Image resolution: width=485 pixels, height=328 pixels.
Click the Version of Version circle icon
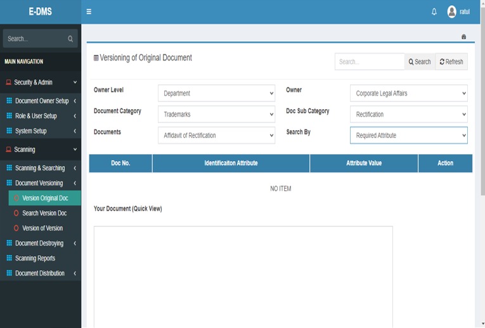16,228
